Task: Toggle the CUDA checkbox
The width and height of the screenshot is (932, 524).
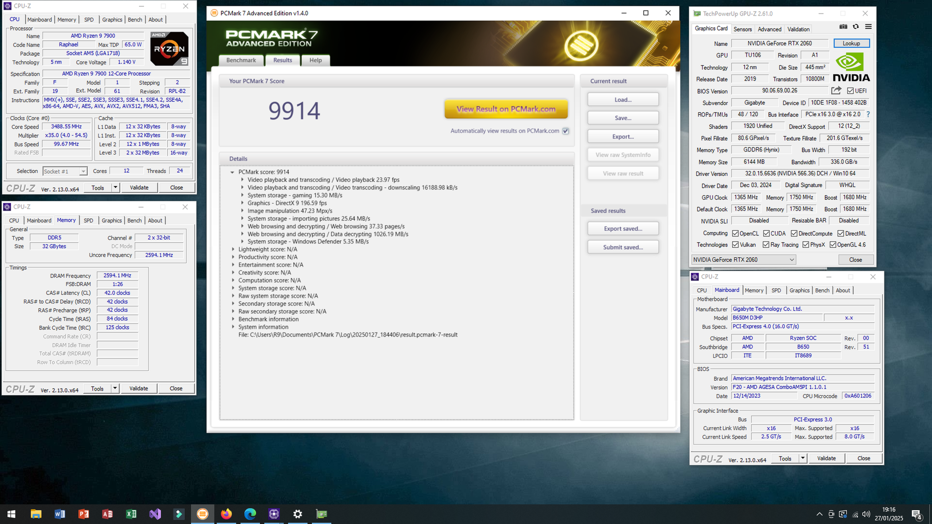Action: tap(766, 233)
